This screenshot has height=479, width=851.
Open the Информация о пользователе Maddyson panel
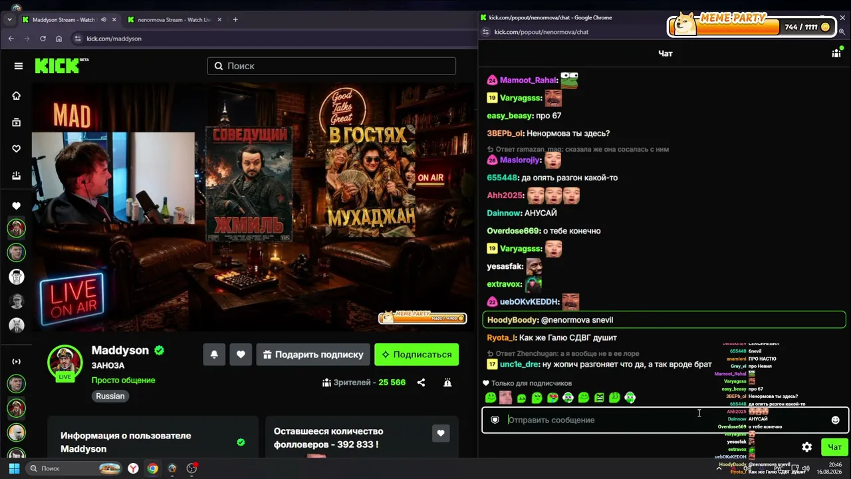pyautogui.click(x=152, y=442)
